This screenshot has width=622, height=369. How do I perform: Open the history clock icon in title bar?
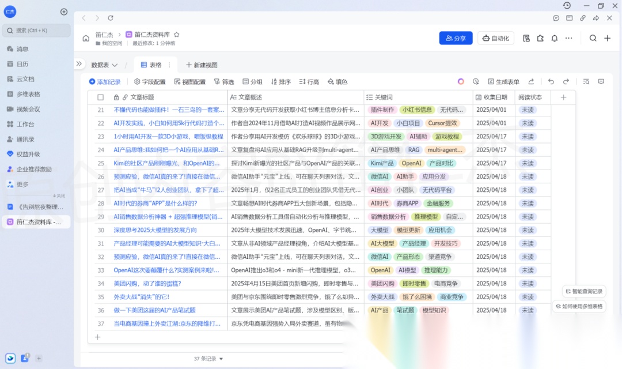(x=567, y=6)
